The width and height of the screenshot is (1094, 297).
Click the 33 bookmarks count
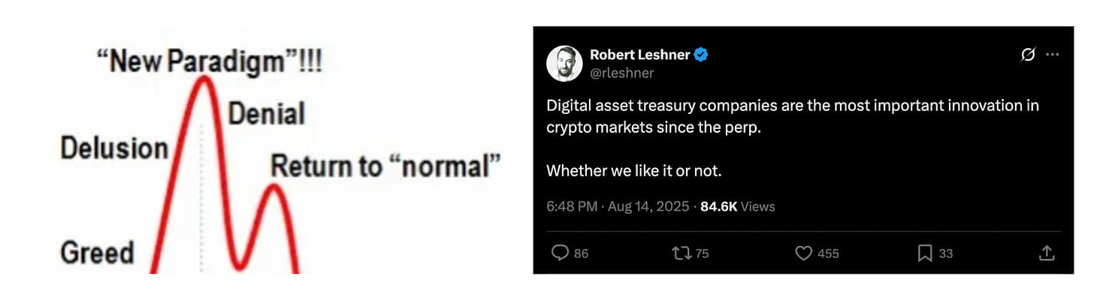click(x=946, y=253)
